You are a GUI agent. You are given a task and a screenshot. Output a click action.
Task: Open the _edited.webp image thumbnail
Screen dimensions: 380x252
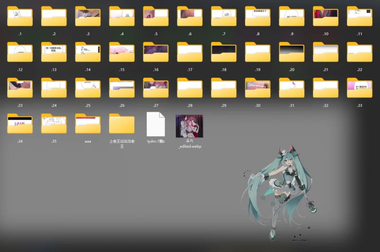(x=189, y=126)
